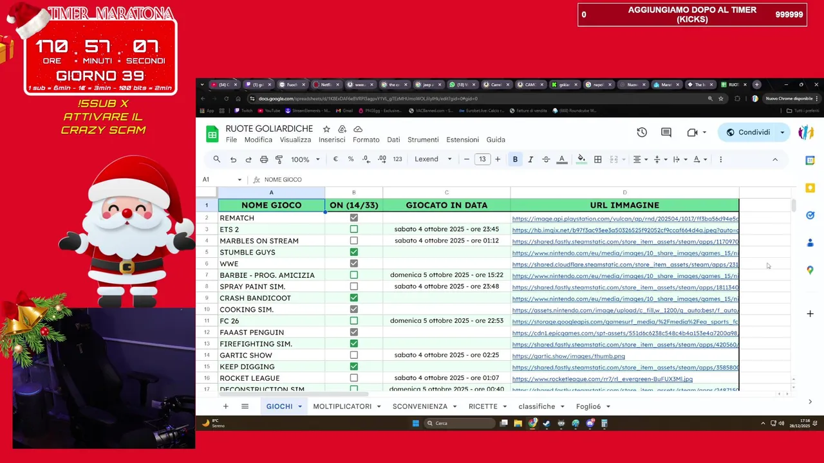Open the File menu
The width and height of the screenshot is (824, 463).
click(231, 140)
